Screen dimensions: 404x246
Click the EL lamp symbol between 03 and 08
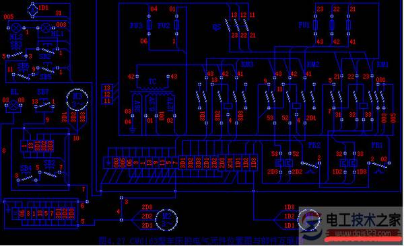(13, 105)
